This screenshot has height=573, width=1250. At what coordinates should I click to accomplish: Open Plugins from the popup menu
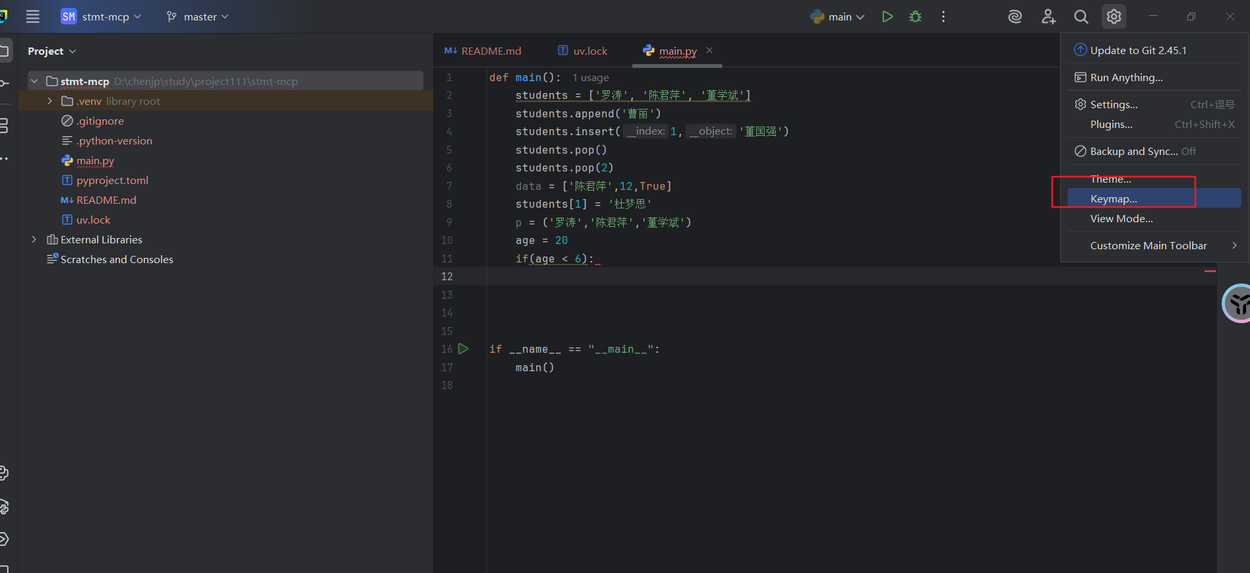pyautogui.click(x=1154, y=124)
